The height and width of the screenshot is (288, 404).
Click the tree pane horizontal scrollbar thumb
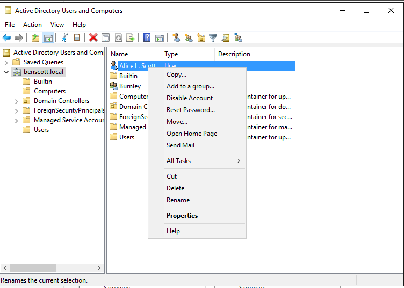32,268
